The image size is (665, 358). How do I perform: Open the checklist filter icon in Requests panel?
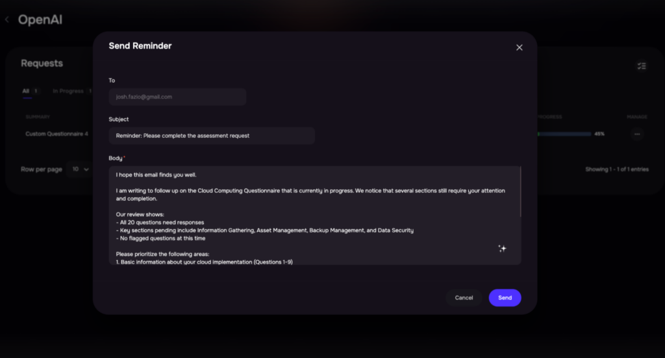click(x=642, y=66)
